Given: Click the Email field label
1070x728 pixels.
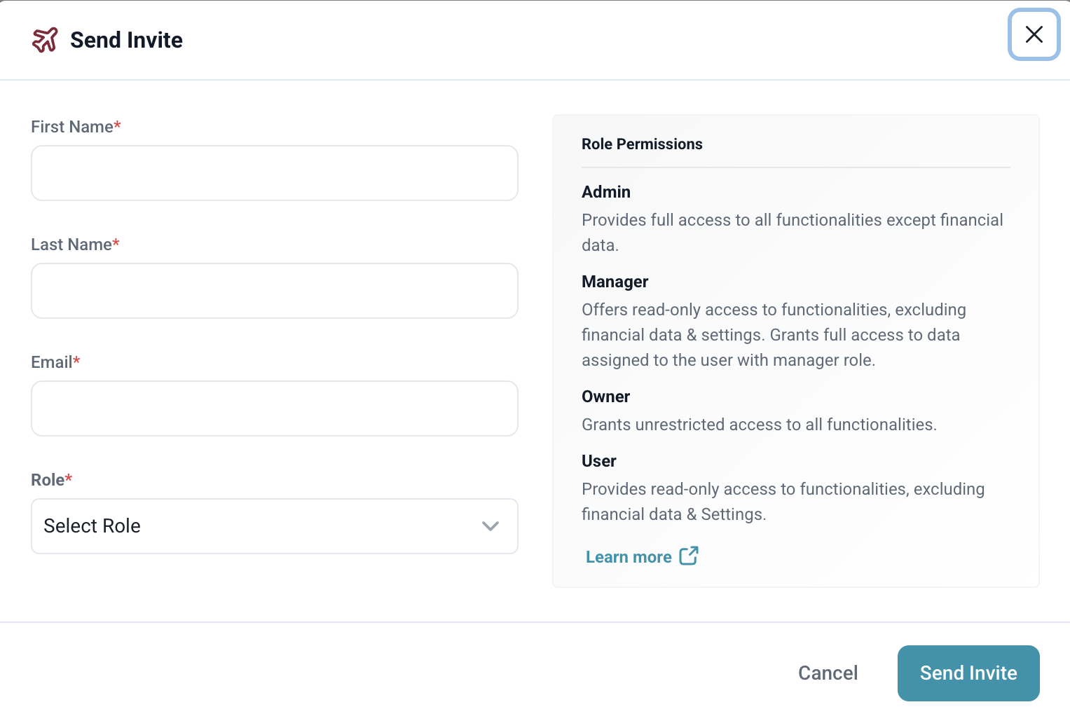Looking at the screenshot, I should pos(52,362).
